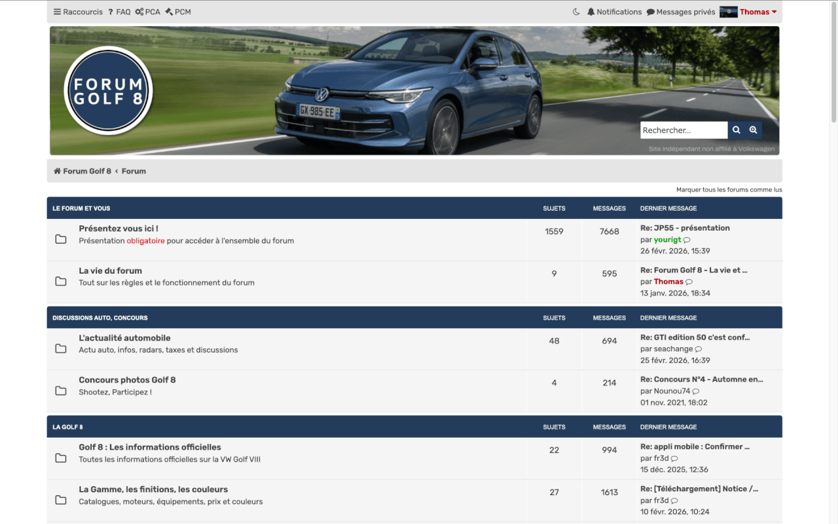Open last post by fr3d via comment bubble
Image resolution: width=838 pixels, height=524 pixels.
pos(674,458)
